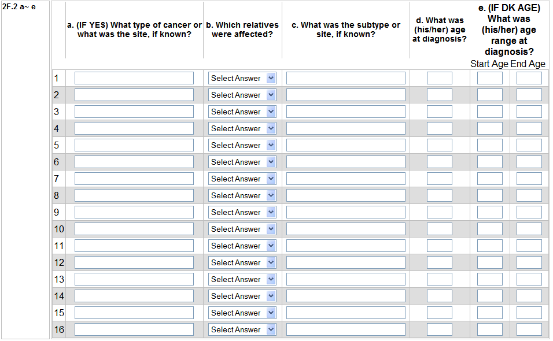The width and height of the screenshot is (553, 341).
Task: Open the relatives dropdown in row 13
Action: pos(242,279)
